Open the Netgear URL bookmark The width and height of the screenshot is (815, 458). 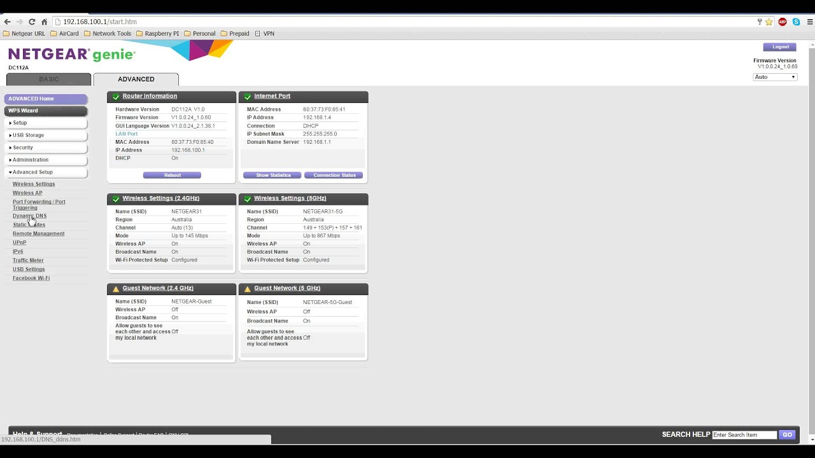tap(24, 34)
